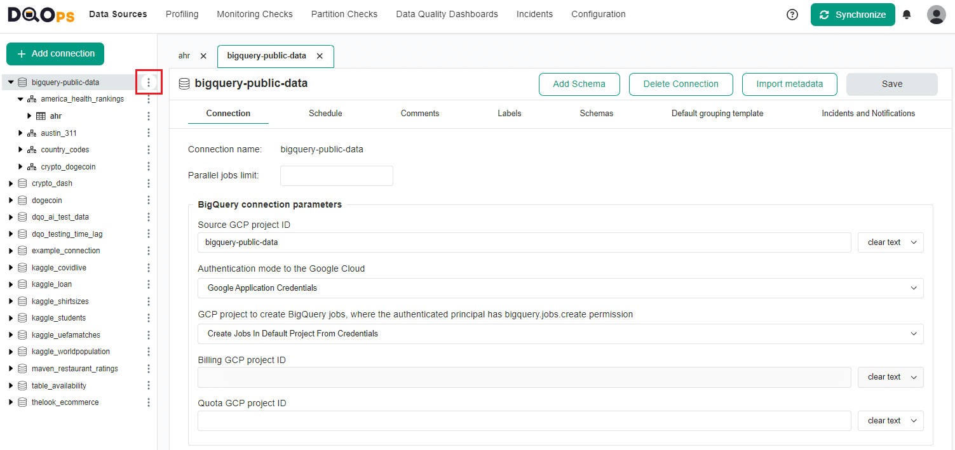Open Quota GCP project ID clear text dropdown
This screenshot has height=450, width=955.
point(891,421)
